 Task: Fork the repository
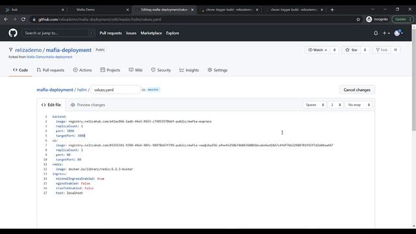coord(382,50)
